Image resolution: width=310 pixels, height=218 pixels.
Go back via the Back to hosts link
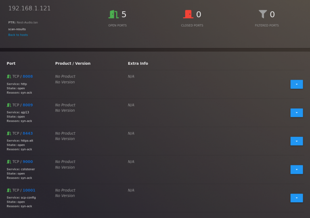pyautogui.click(x=18, y=35)
